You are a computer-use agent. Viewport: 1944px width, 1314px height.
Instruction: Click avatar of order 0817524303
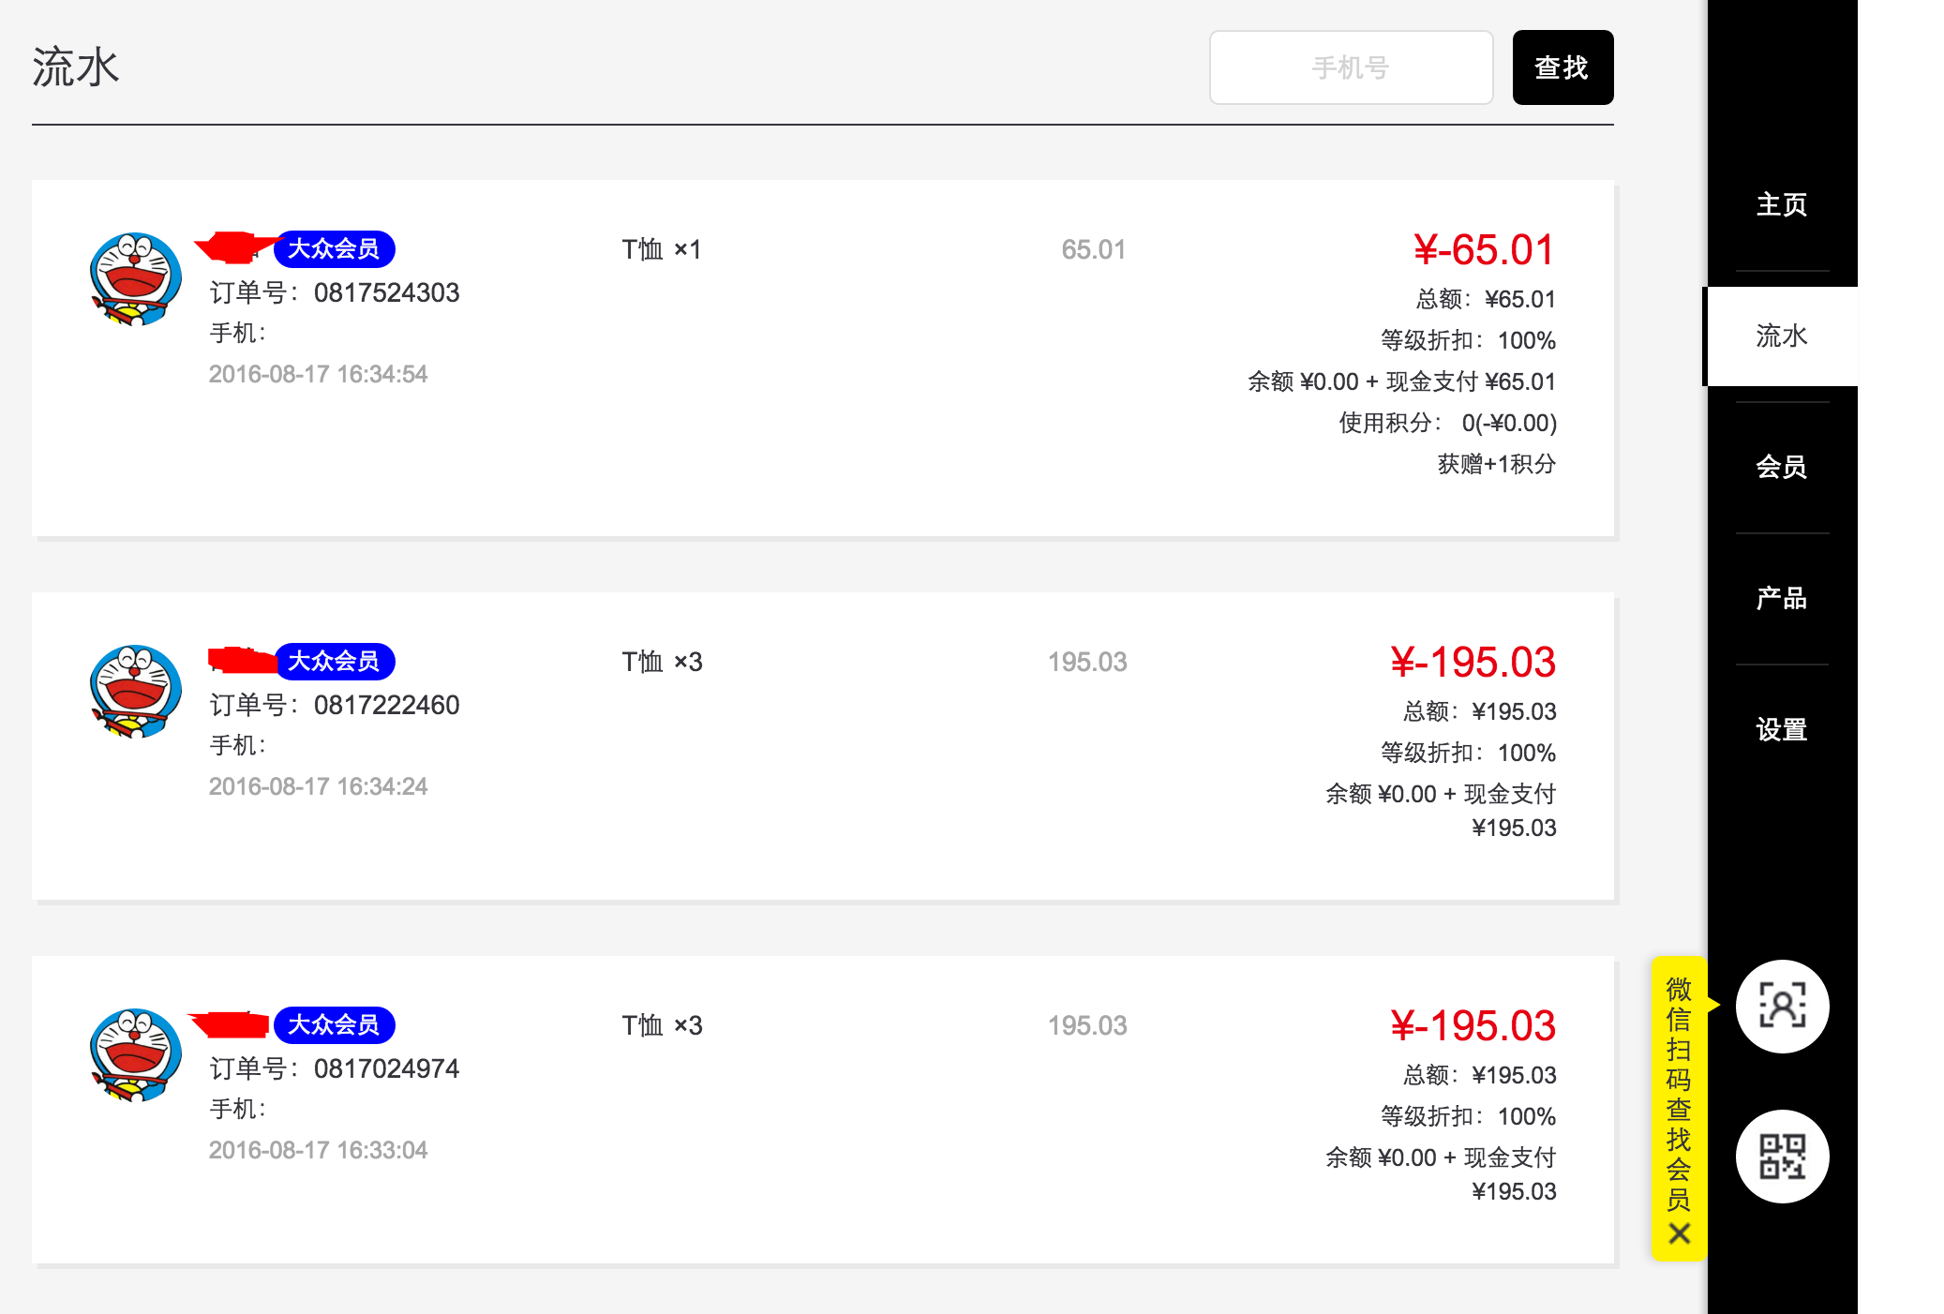point(136,279)
